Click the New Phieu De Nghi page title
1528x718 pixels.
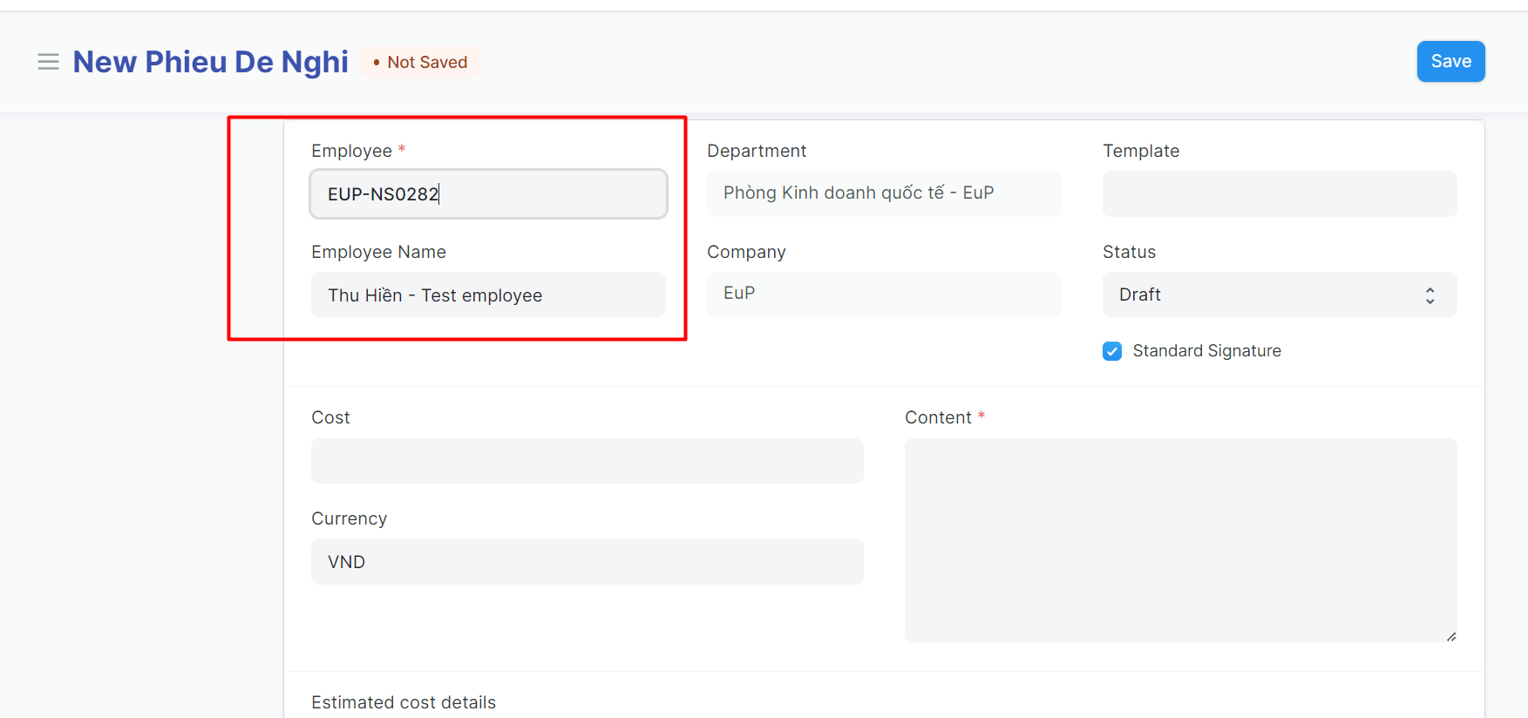(210, 62)
